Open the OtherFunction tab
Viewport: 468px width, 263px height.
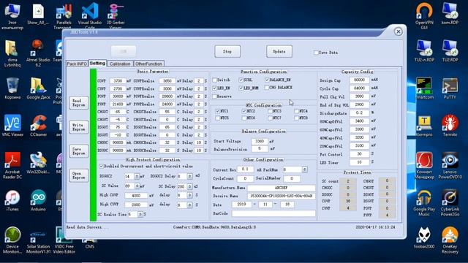(148, 64)
